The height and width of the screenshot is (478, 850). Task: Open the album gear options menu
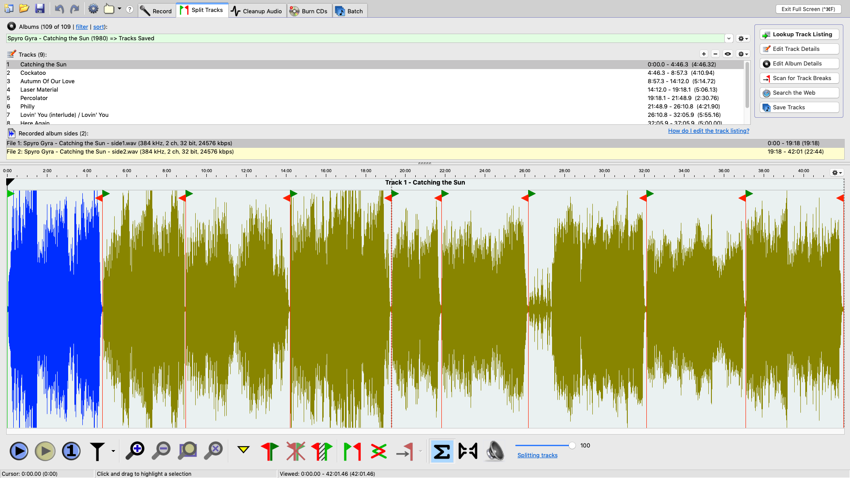[743, 39]
